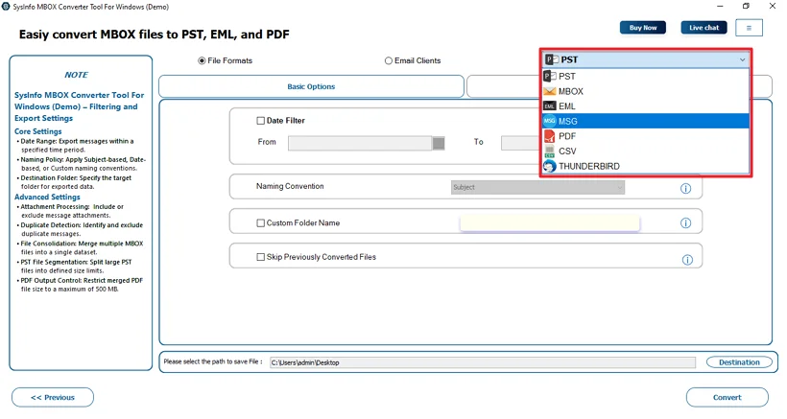The height and width of the screenshot is (419, 787).
Task: Go back with Previous button
Action: 53,398
